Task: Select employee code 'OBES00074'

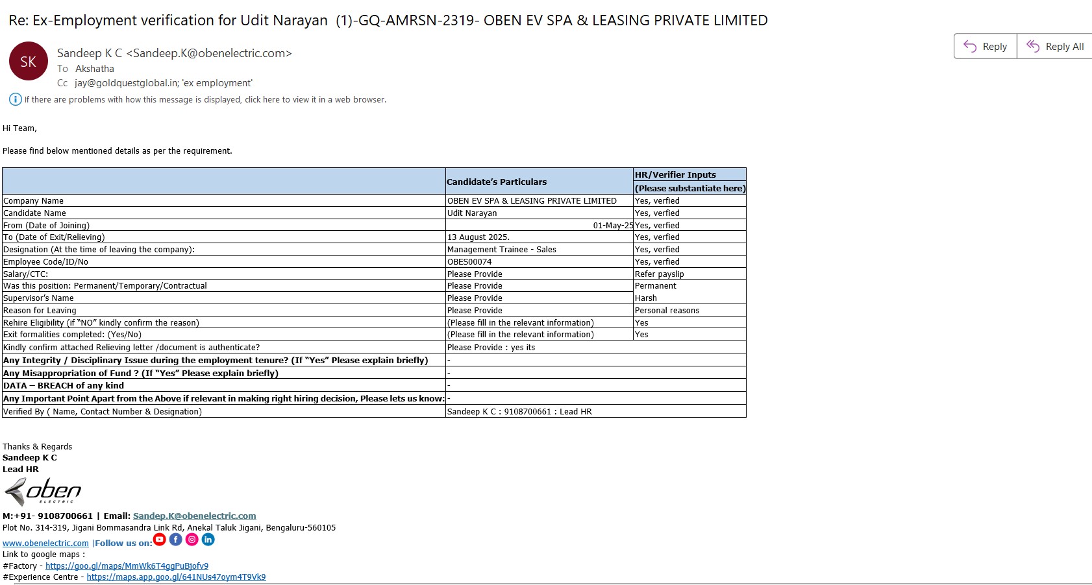Action: 469,262
